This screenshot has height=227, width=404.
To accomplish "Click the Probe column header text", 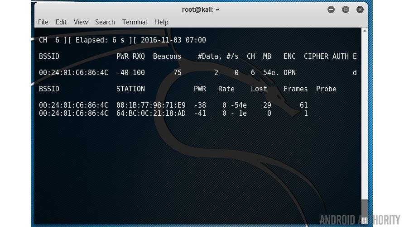I will pos(326,89).
